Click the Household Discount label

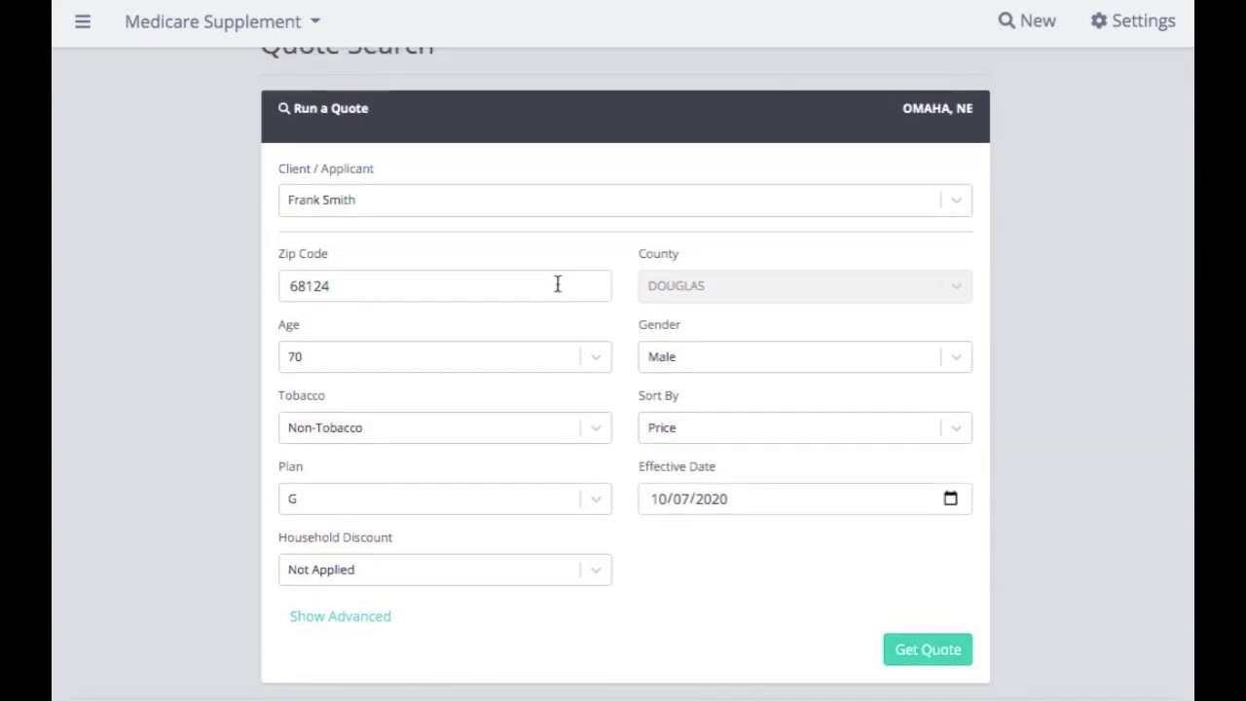pyautogui.click(x=335, y=537)
